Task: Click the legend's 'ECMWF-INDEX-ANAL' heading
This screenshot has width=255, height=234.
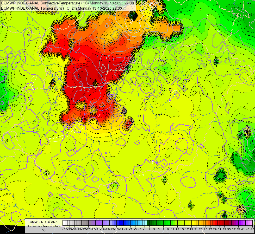Action: [43, 222]
